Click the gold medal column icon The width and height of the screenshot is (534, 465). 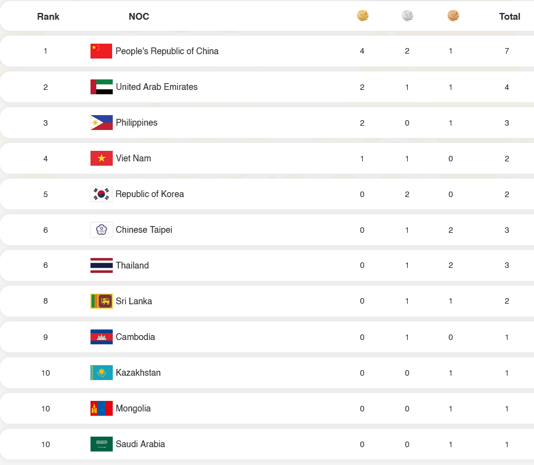363,16
